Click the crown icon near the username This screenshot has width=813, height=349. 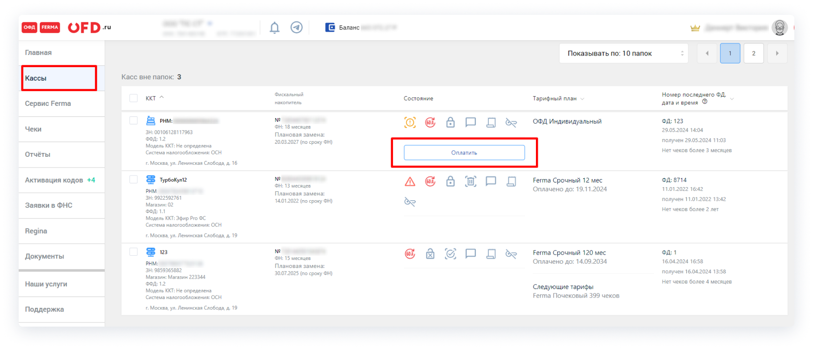pos(695,28)
